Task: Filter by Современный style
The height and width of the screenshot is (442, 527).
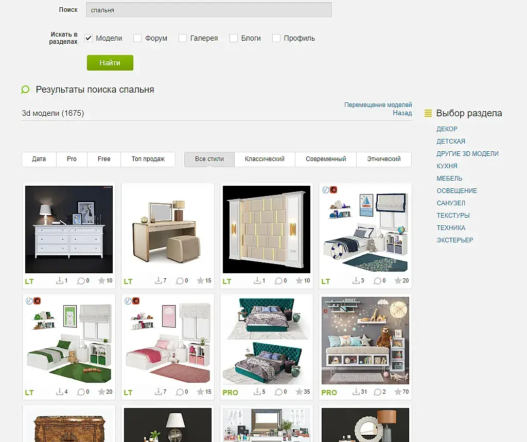Action: [326, 159]
